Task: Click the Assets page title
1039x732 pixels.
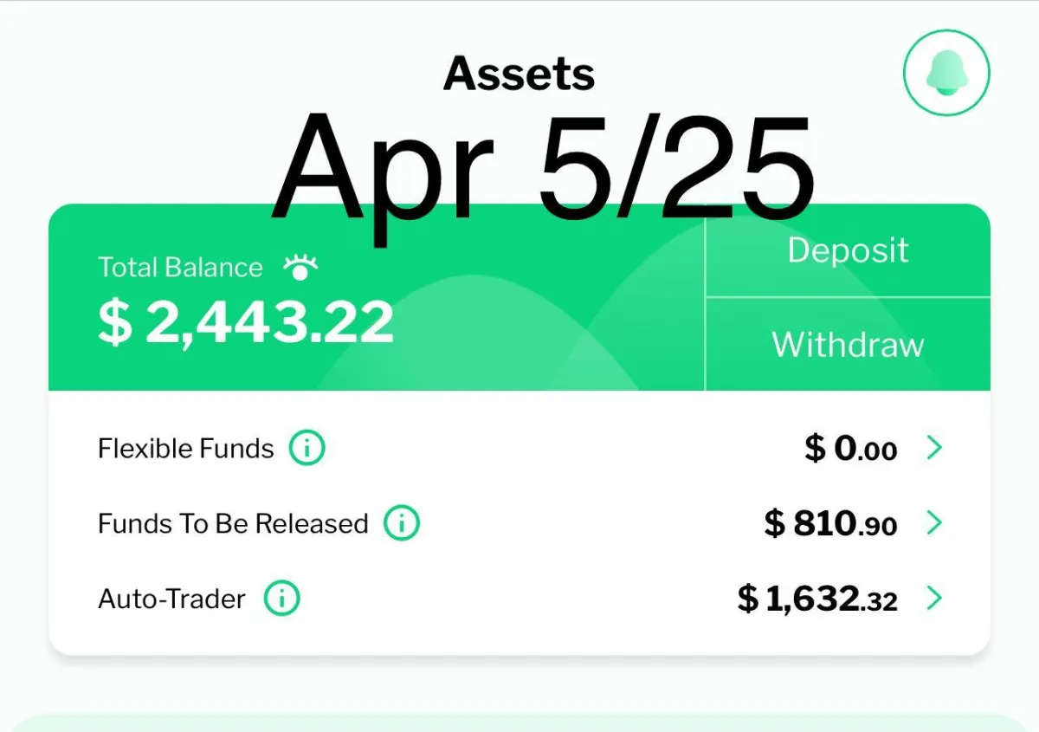Action: (519, 74)
